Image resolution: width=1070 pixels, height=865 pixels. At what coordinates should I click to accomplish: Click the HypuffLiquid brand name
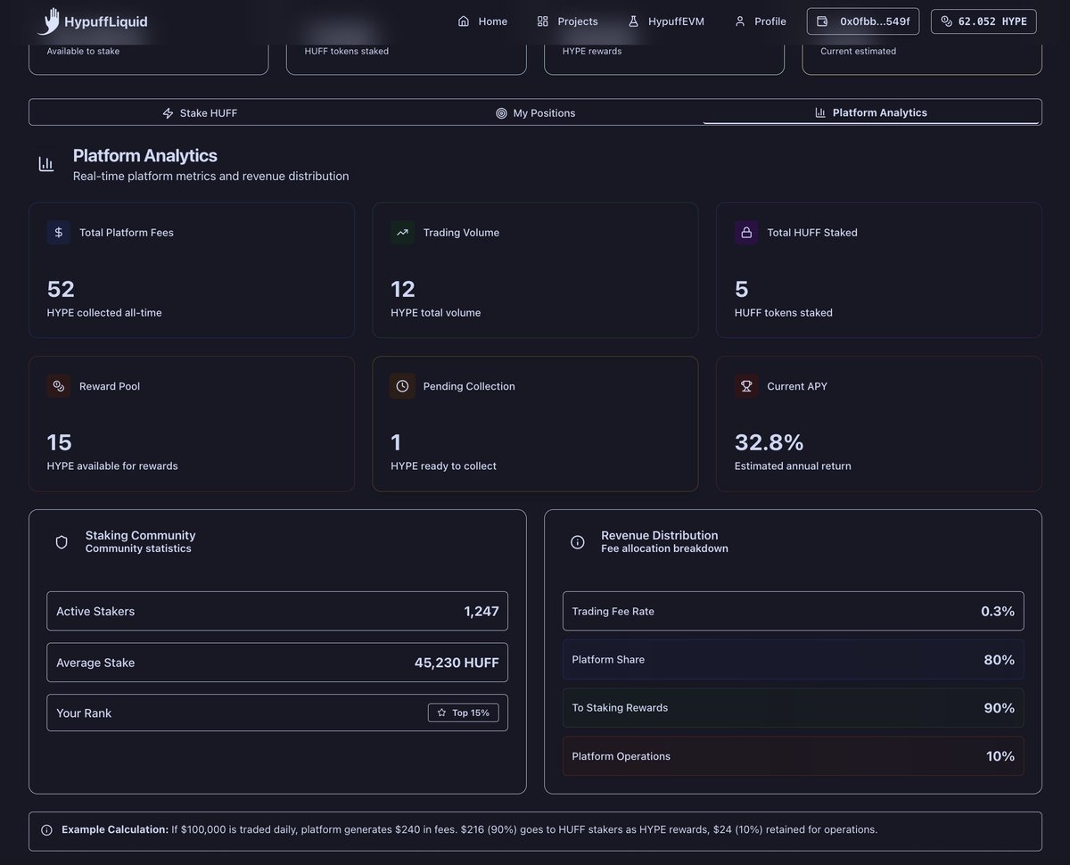[106, 21]
